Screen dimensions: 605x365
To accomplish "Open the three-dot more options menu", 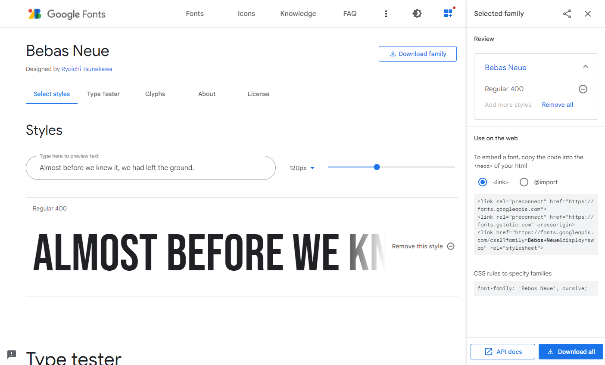I will coord(386,14).
